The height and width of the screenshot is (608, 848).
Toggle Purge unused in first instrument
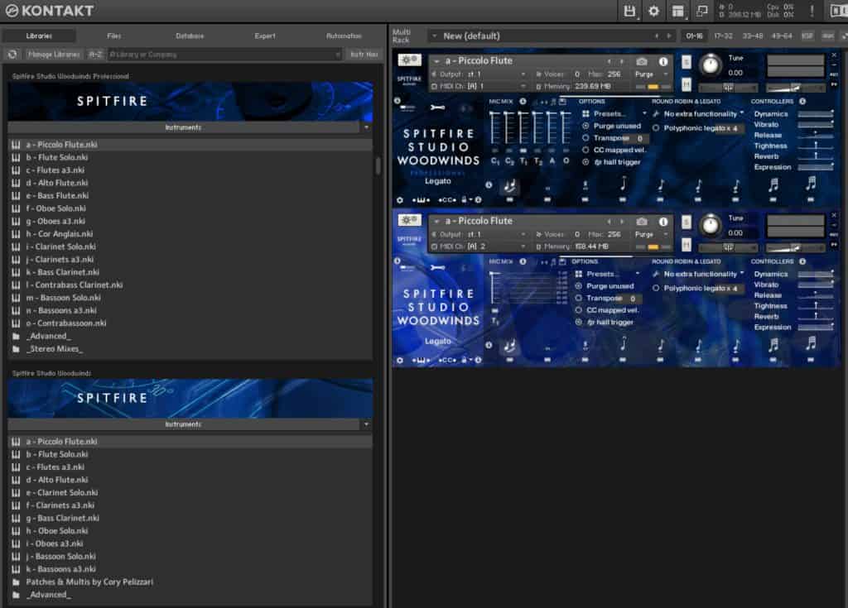(x=585, y=126)
